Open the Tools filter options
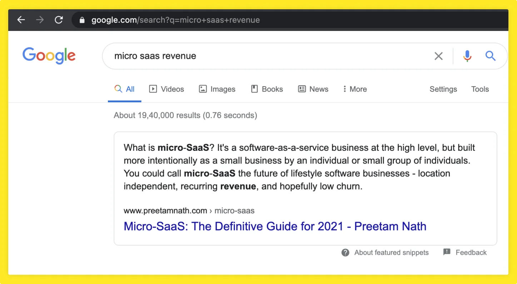 (x=480, y=89)
